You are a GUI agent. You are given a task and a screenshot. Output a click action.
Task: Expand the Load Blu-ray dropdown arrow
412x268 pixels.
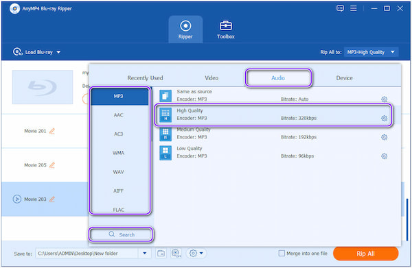point(58,52)
